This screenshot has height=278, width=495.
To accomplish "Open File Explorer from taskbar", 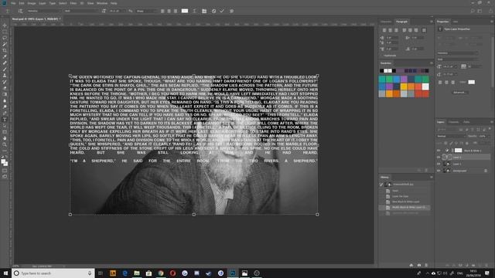I will (x=137, y=273).
